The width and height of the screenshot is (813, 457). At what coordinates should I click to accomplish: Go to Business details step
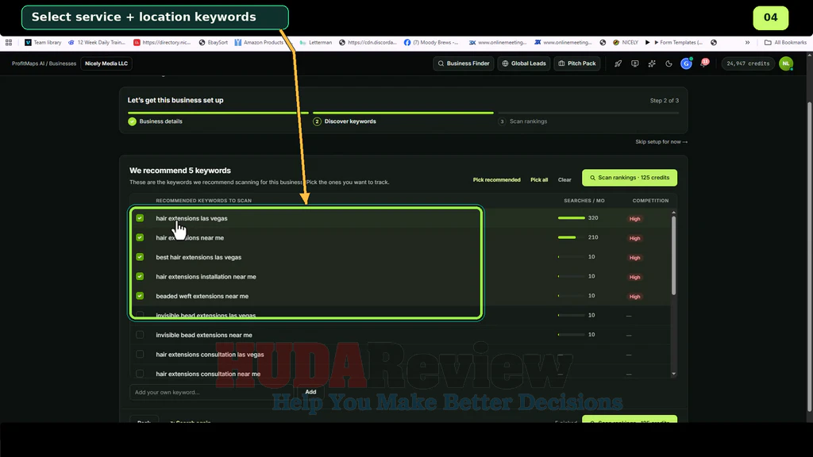coord(156,121)
